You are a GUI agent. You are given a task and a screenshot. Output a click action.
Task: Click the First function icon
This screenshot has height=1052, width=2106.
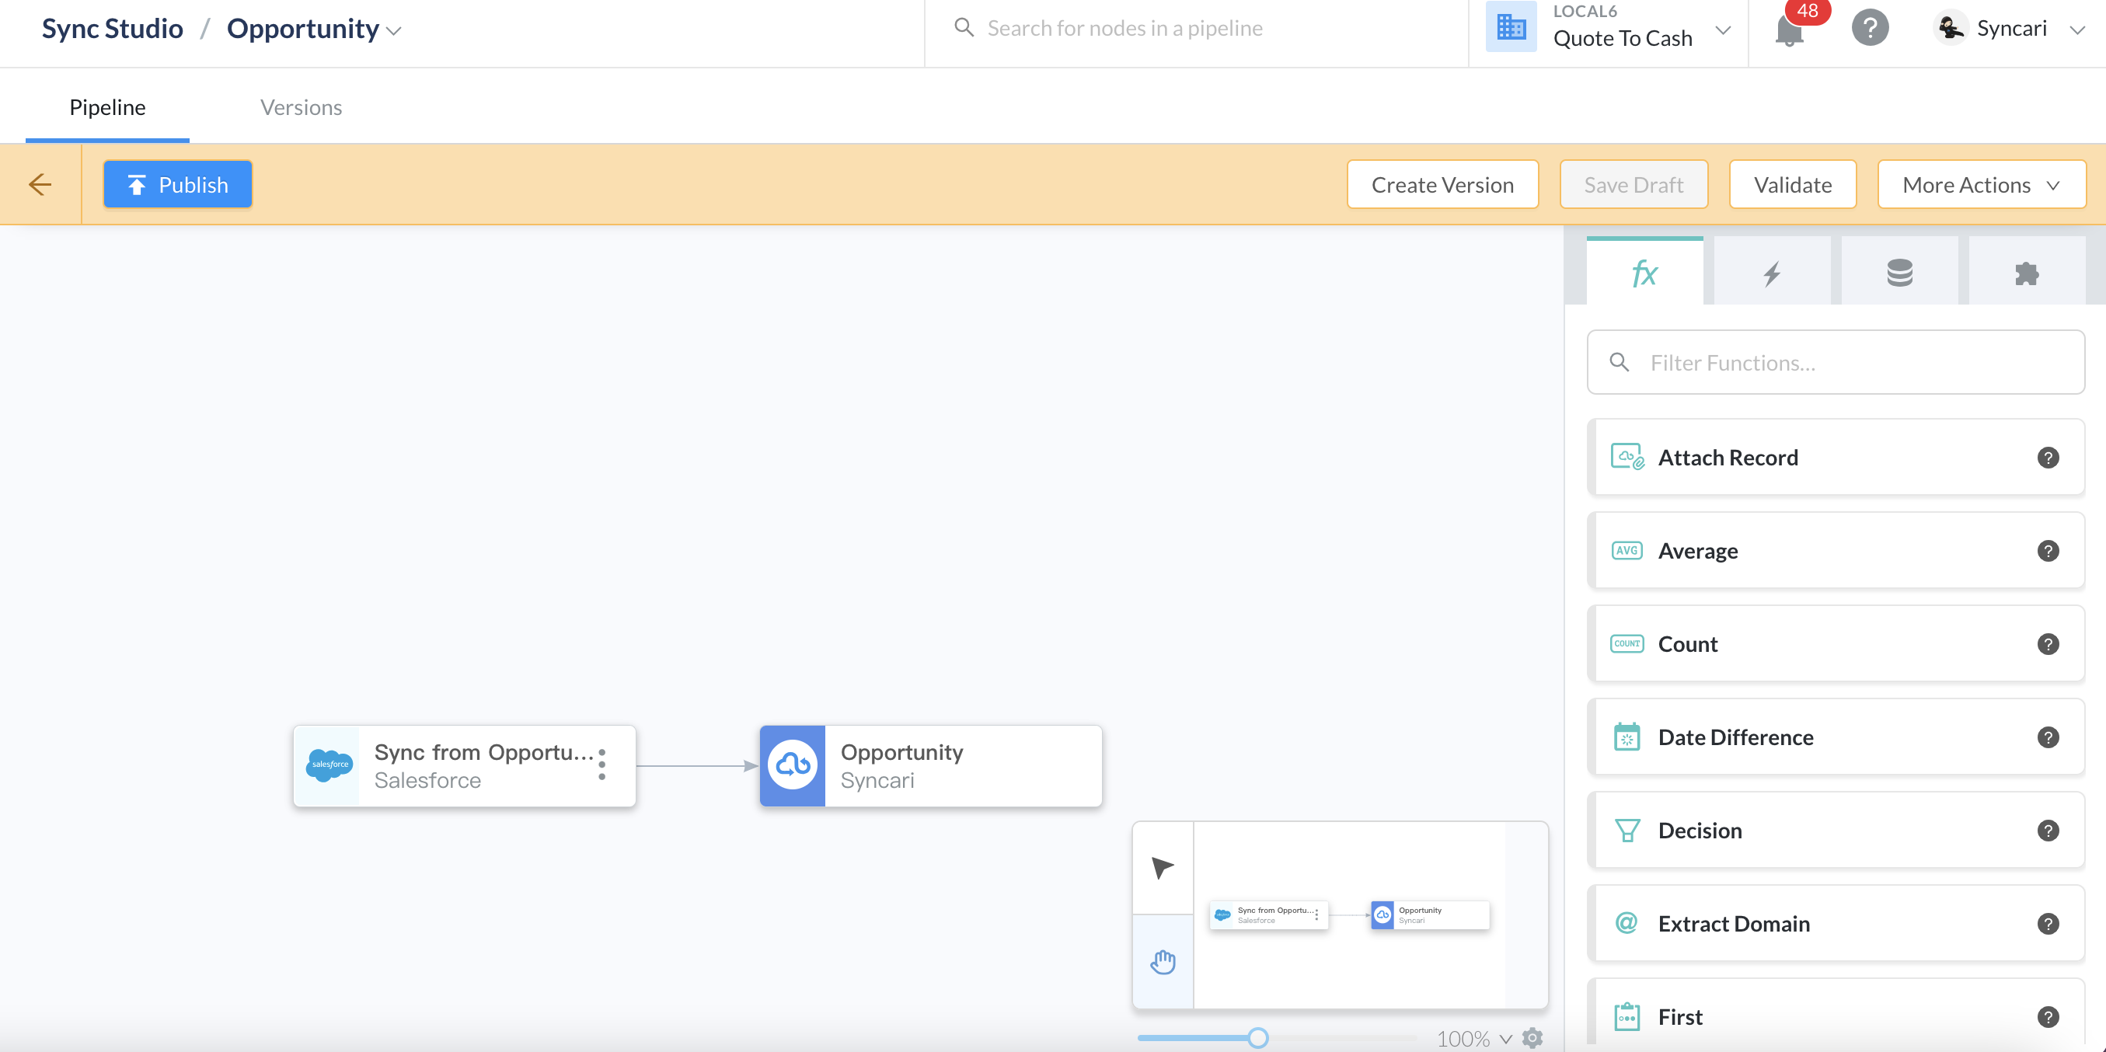click(1627, 1016)
